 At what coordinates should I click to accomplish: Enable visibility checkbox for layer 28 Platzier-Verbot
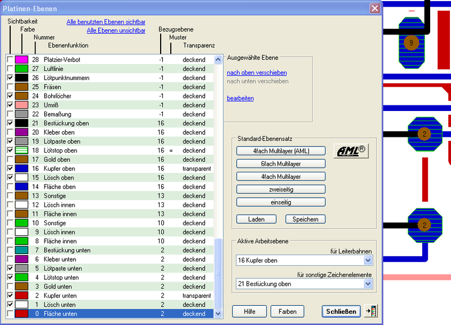10,59
